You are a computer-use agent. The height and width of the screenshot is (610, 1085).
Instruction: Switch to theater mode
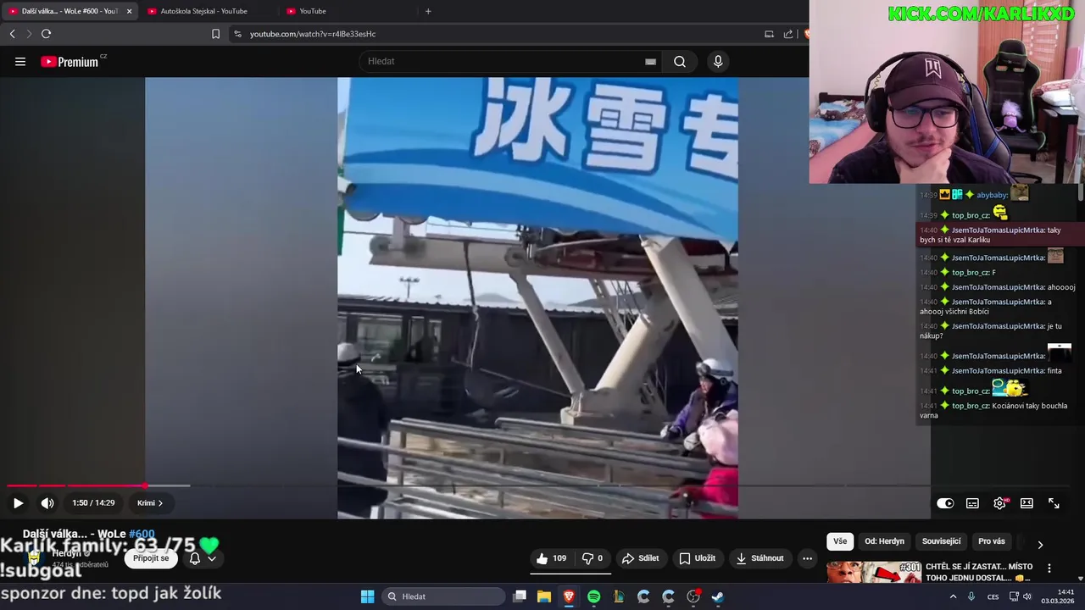click(1027, 503)
